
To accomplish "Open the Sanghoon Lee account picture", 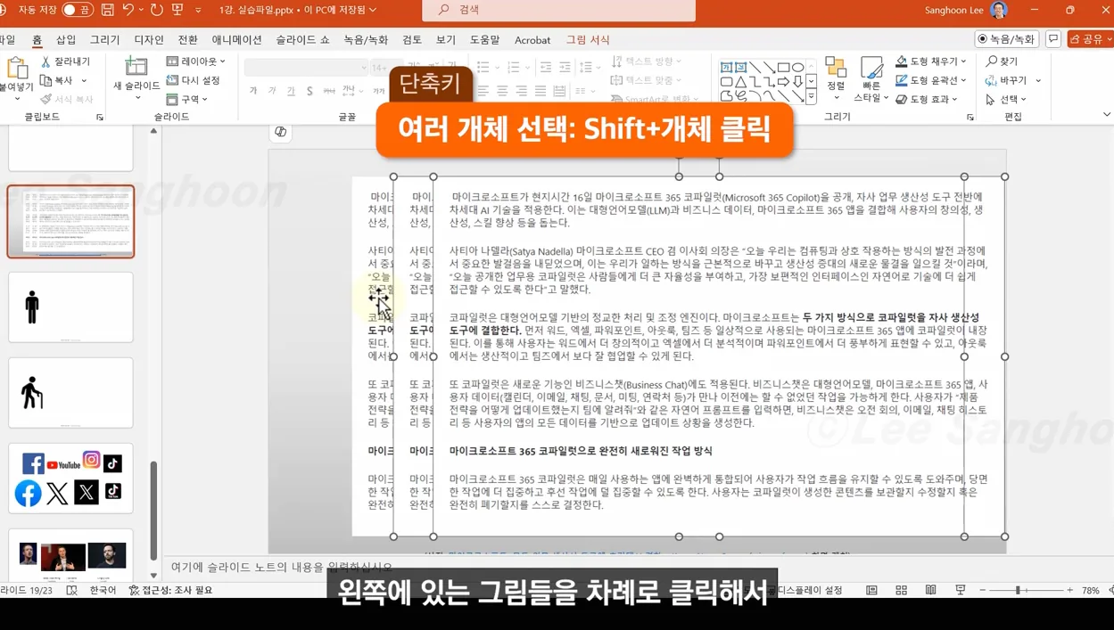I will pyautogui.click(x=999, y=10).
